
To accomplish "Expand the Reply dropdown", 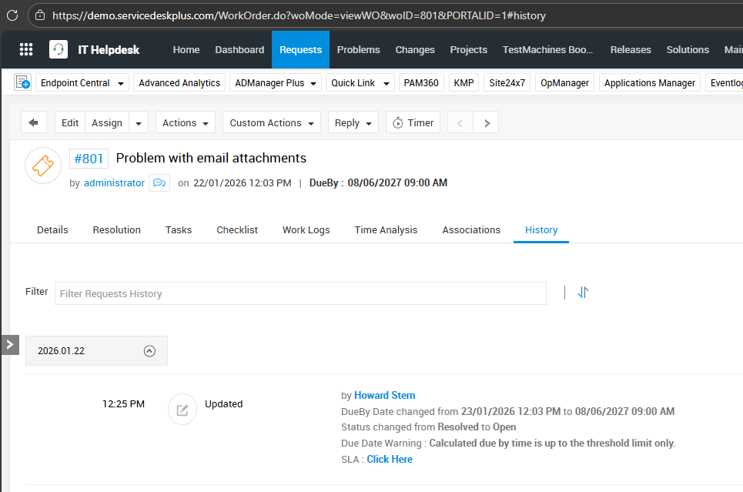I will (x=353, y=123).
